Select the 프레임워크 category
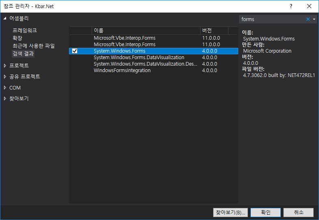The height and width of the screenshot is (220, 319). 25,30
